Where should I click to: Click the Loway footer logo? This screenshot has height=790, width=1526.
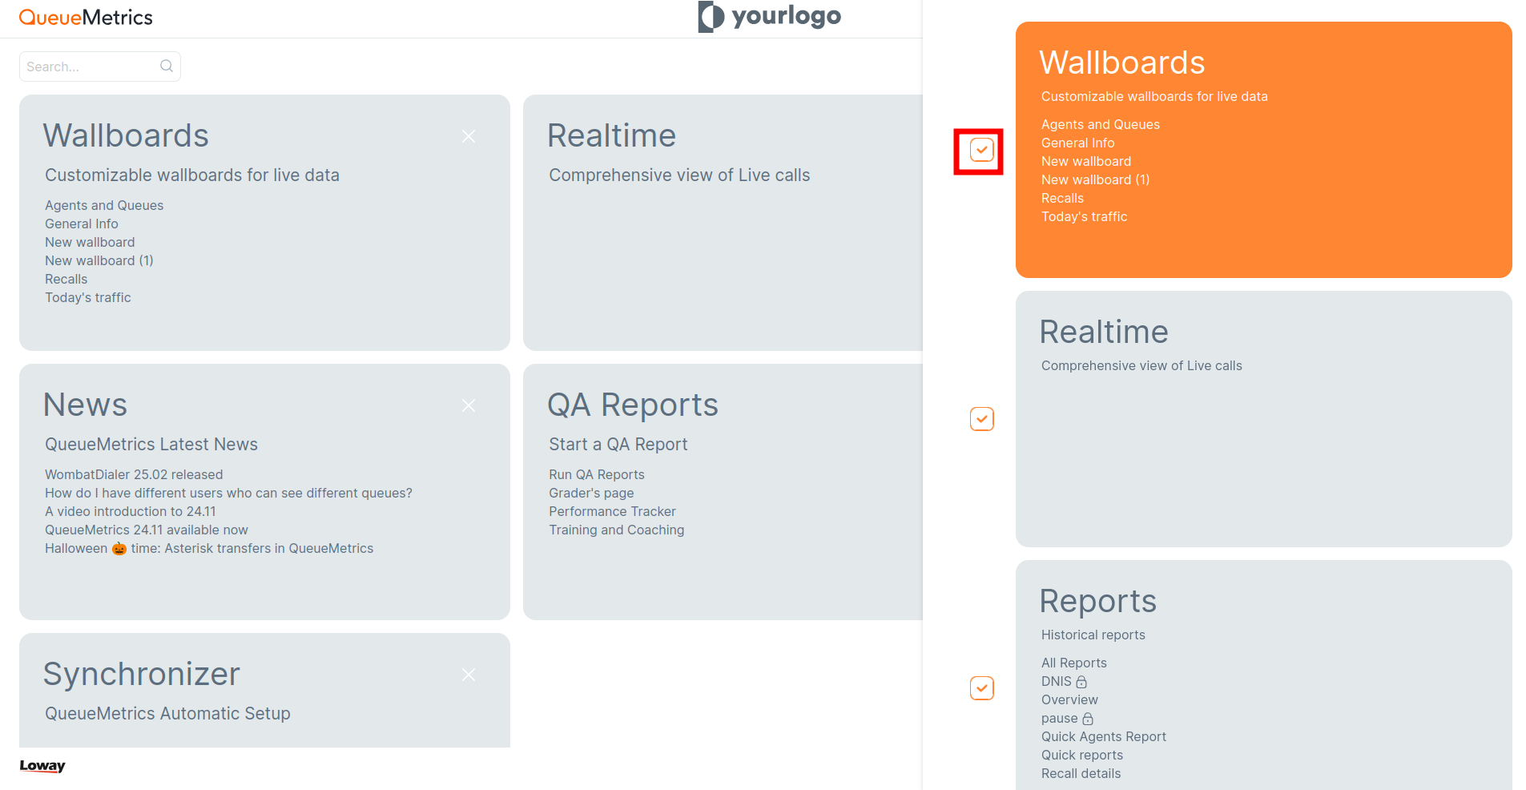pyautogui.click(x=42, y=765)
